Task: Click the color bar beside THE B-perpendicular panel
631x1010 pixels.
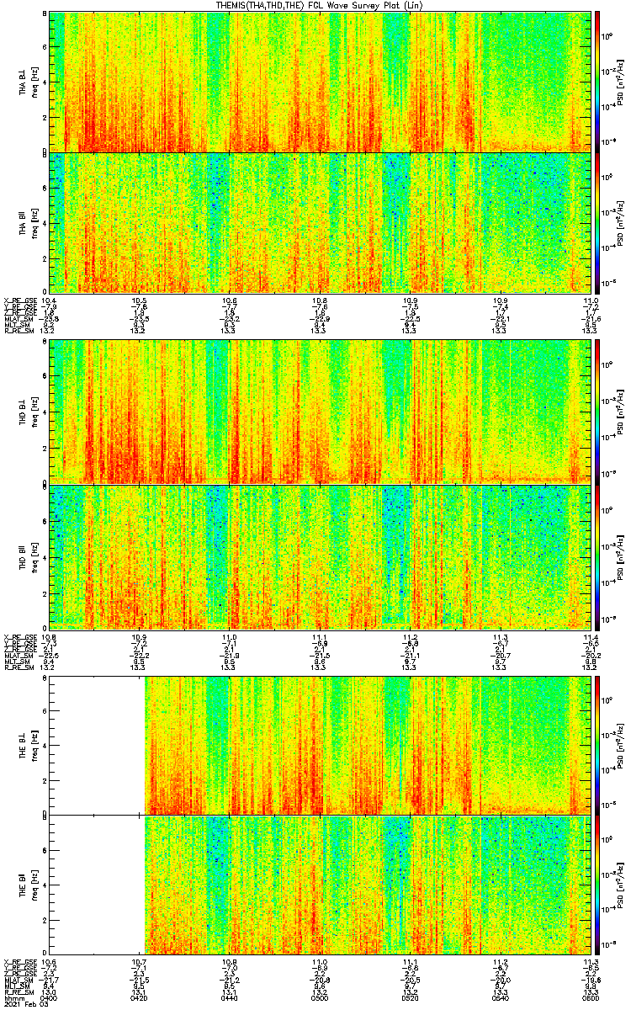Action: tap(597, 744)
